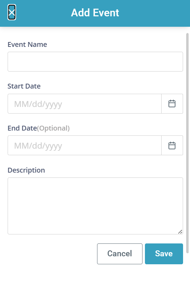Click the blank space left of Cancel button
Viewport: 190px width, 299px height.
pos(51,254)
